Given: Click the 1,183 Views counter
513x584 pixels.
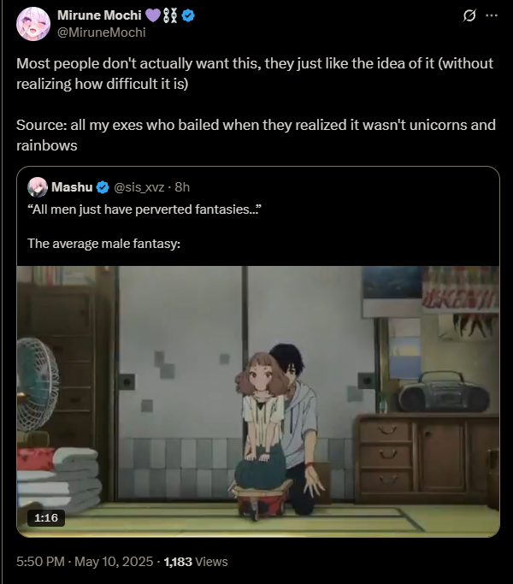Looking at the screenshot, I should pos(196,561).
